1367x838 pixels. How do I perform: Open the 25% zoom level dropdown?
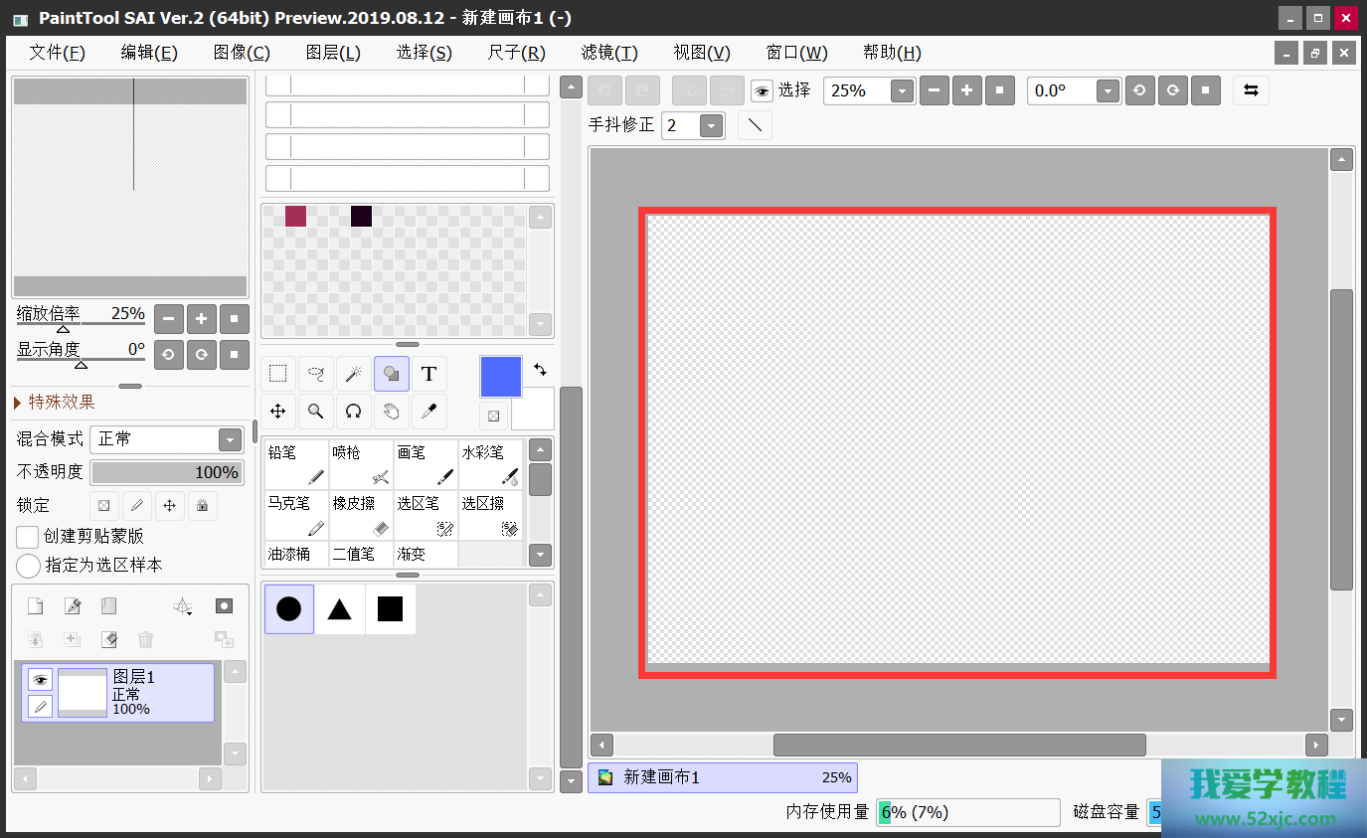coord(902,91)
